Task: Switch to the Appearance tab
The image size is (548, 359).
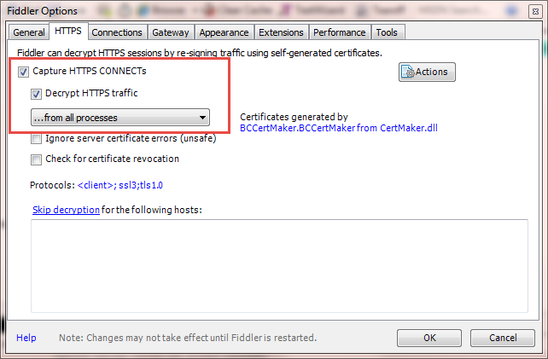Action: 224,32
